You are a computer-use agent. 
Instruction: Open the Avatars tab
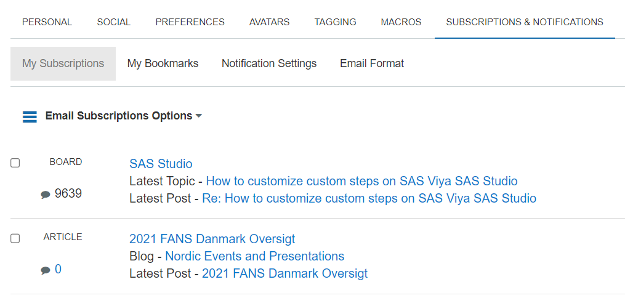tap(269, 22)
